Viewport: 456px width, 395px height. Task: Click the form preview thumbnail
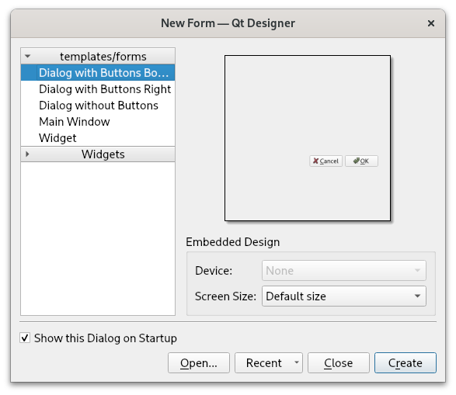tap(308, 138)
